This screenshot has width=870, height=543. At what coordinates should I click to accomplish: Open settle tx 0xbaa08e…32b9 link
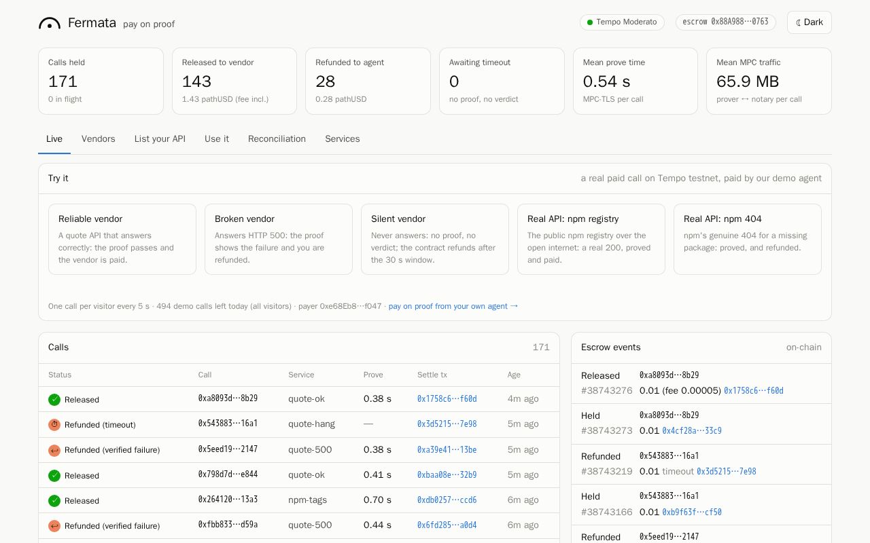click(x=447, y=475)
